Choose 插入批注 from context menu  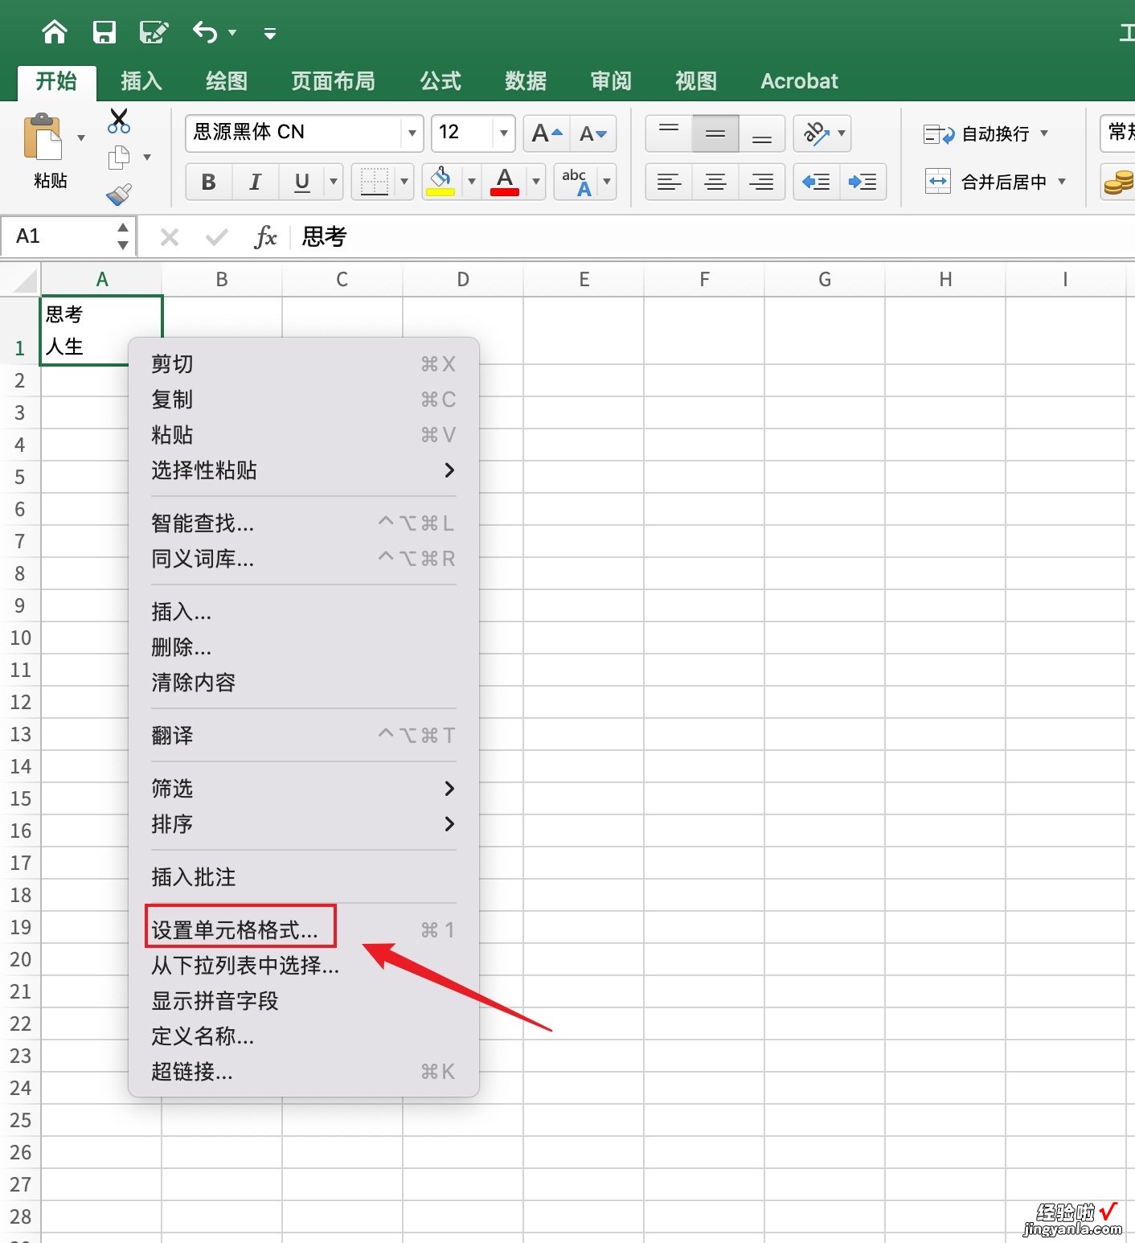tap(304, 877)
